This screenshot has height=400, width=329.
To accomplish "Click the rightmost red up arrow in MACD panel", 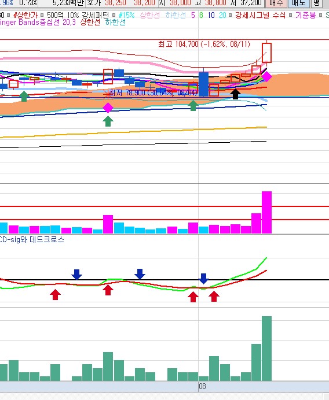I will [x=214, y=297].
